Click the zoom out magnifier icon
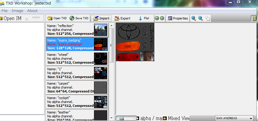The width and height of the screenshot is (258, 121). pyautogui.click(x=200, y=18)
